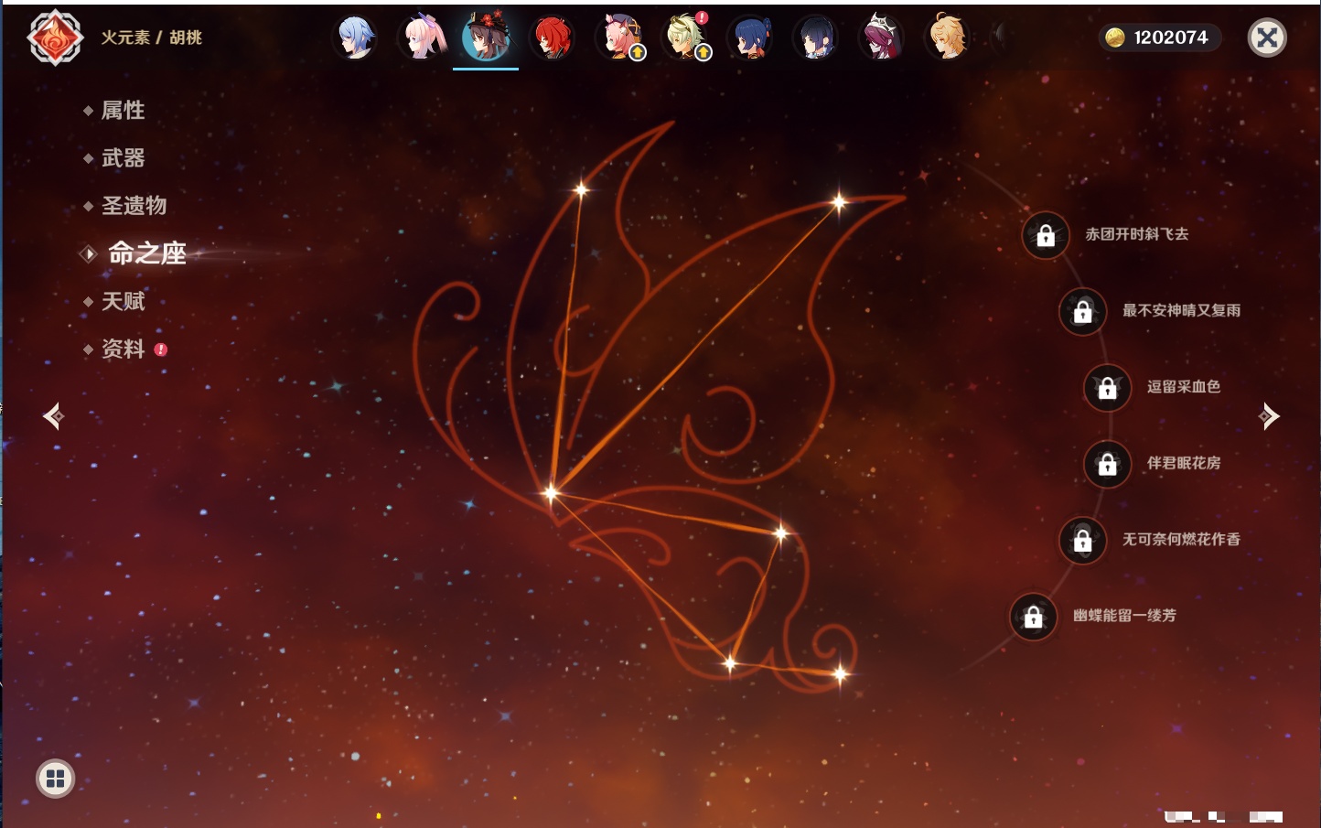Switch to red-haired Diluc avatar
The width and height of the screenshot is (1321, 828).
click(552, 38)
